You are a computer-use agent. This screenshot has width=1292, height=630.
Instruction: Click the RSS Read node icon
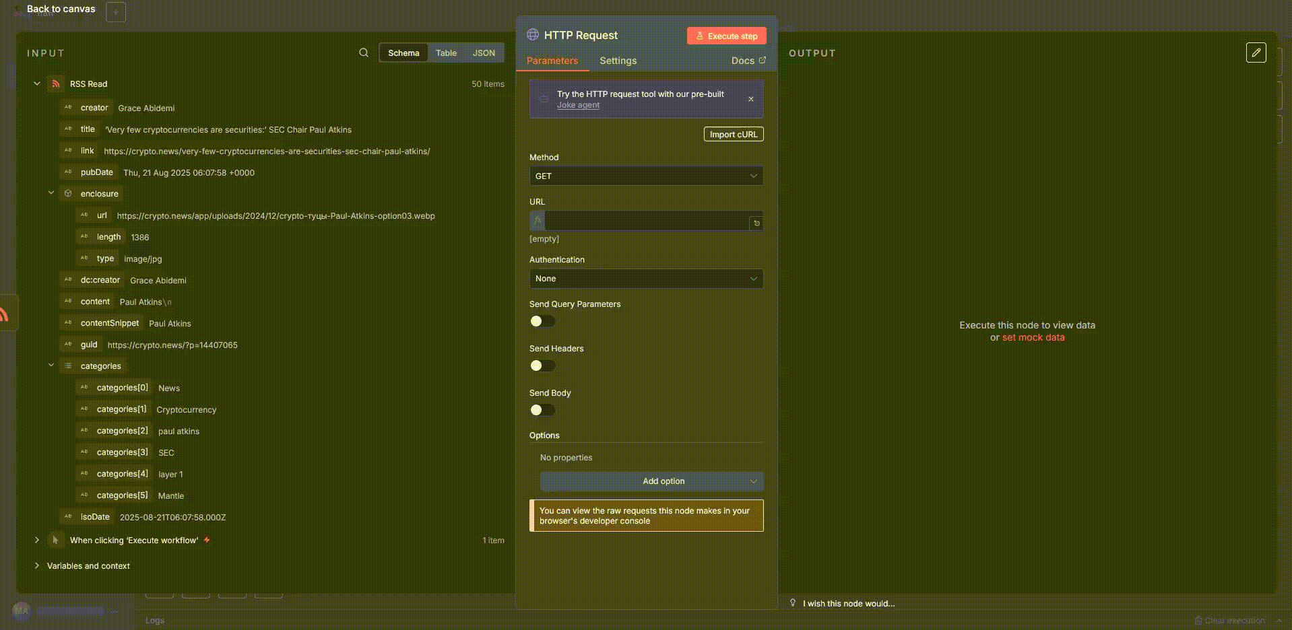(x=56, y=84)
